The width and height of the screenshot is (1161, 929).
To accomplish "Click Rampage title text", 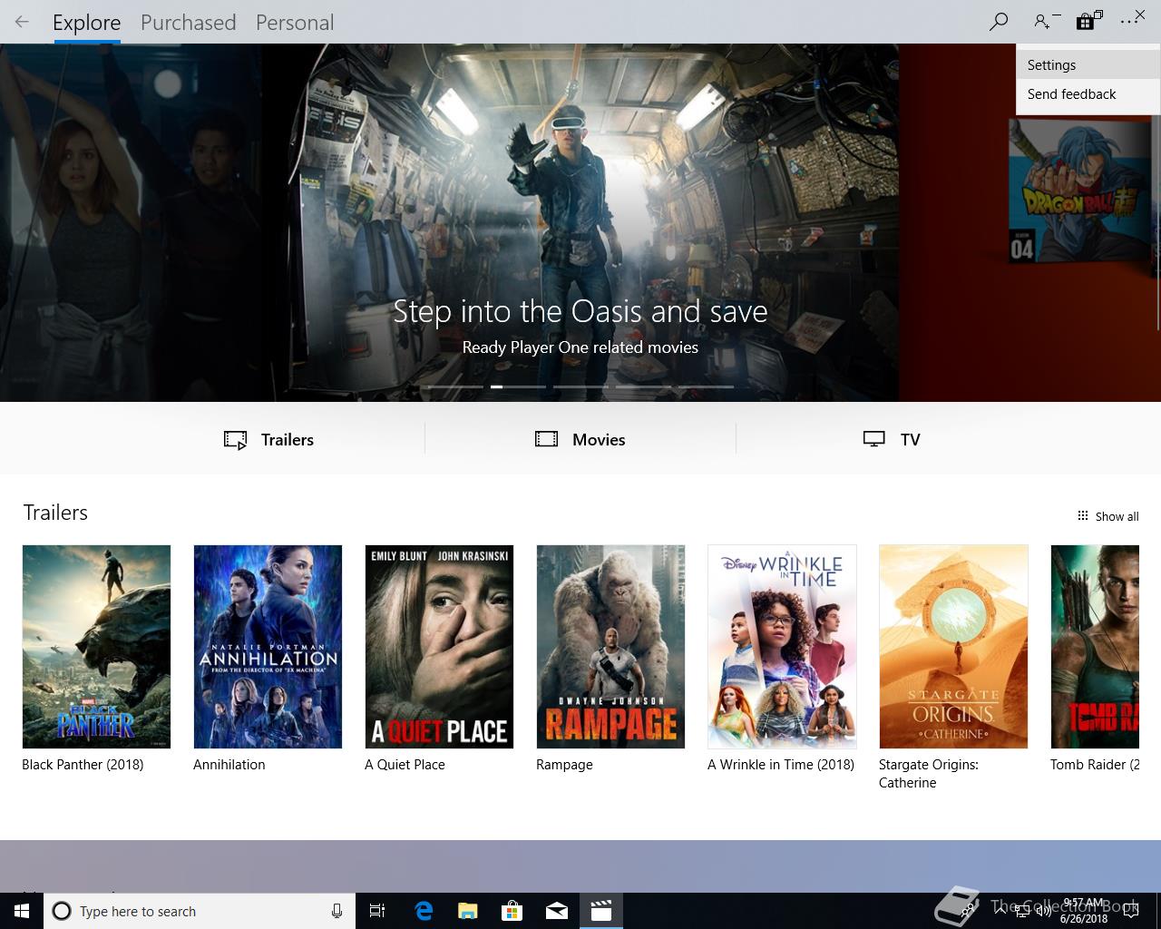I will pyautogui.click(x=564, y=765).
